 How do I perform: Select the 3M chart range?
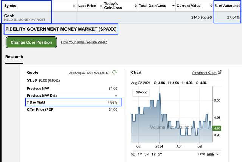coord(147,154)
